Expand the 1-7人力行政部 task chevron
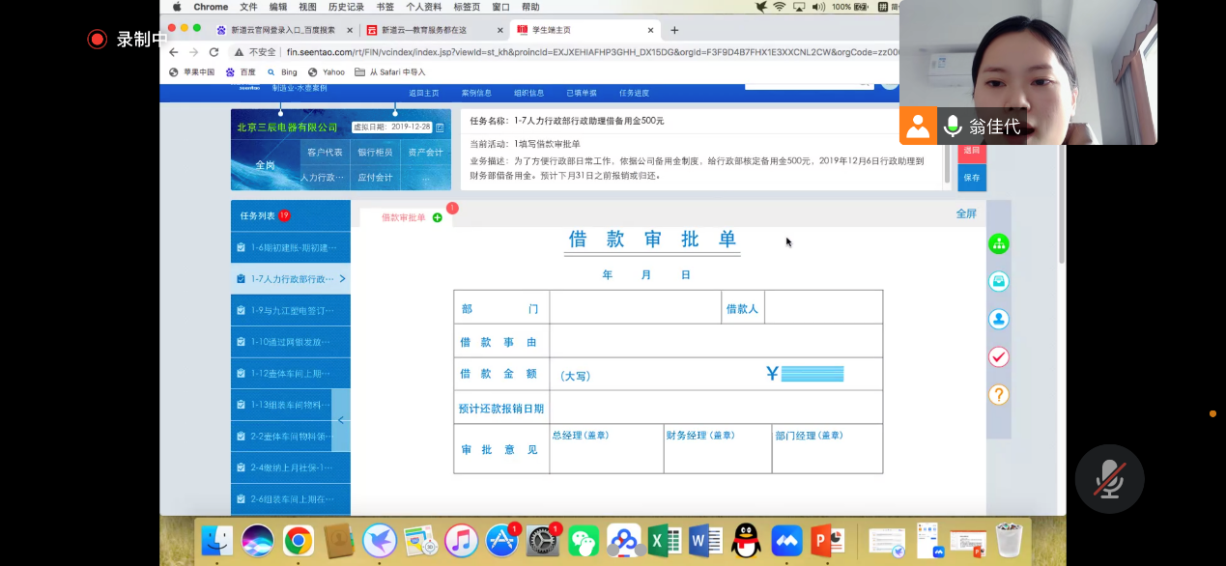This screenshot has height=566, width=1226. point(342,279)
